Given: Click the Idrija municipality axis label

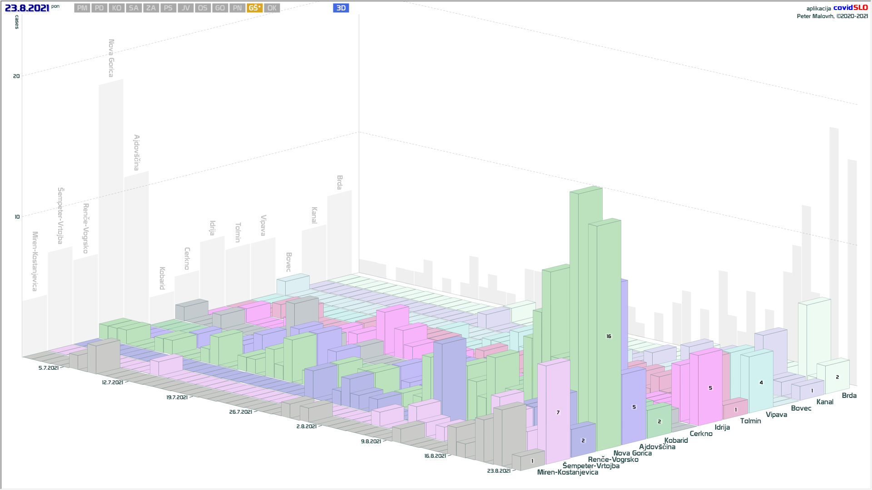Looking at the screenshot, I should [722, 427].
